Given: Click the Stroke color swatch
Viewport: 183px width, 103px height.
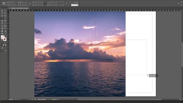Looking at the screenshot, I should point(5,39).
